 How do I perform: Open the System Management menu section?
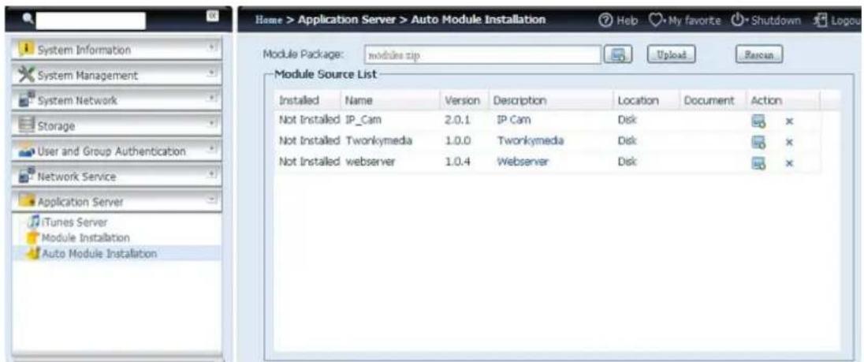pos(116,75)
